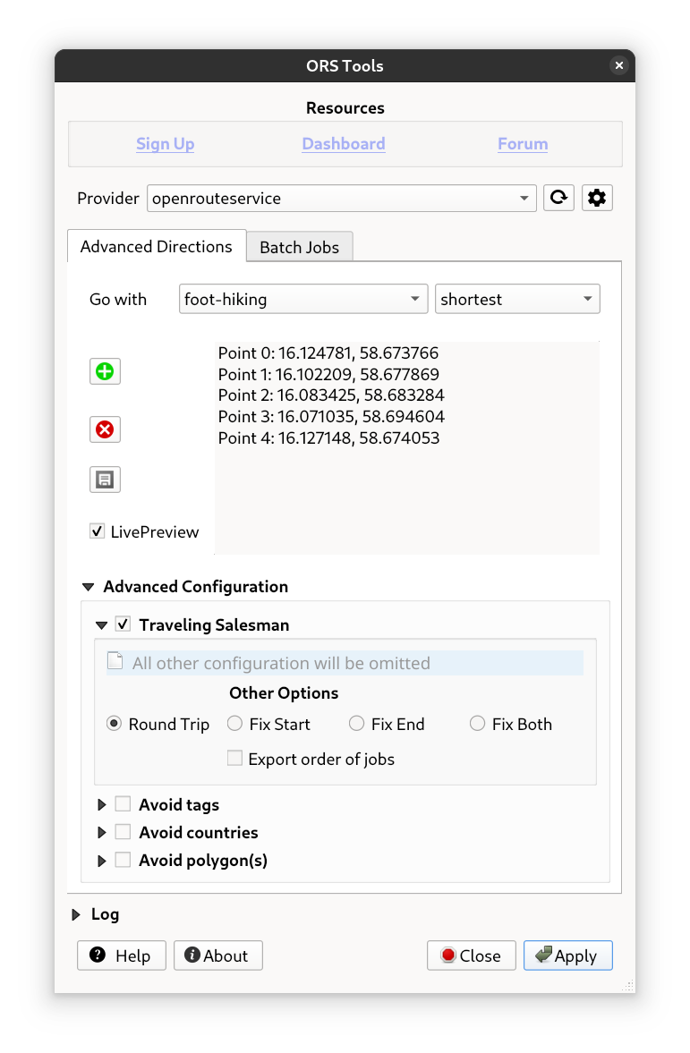The image size is (690, 1053).
Task: Choose the Fix Both radio option
Action: pyautogui.click(x=478, y=724)
